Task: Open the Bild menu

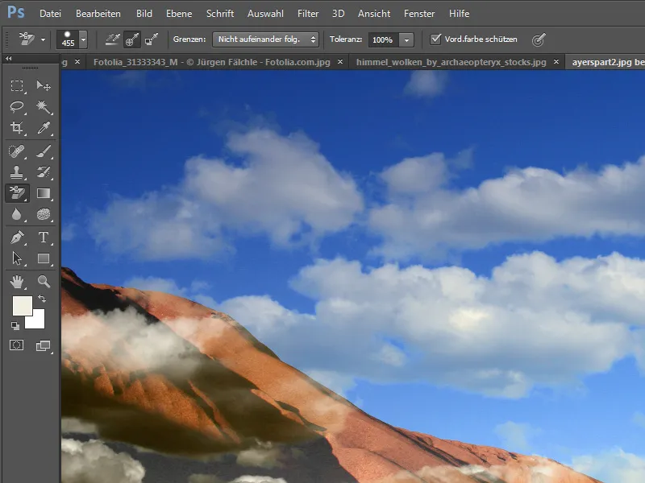Action: click(144, 14)
